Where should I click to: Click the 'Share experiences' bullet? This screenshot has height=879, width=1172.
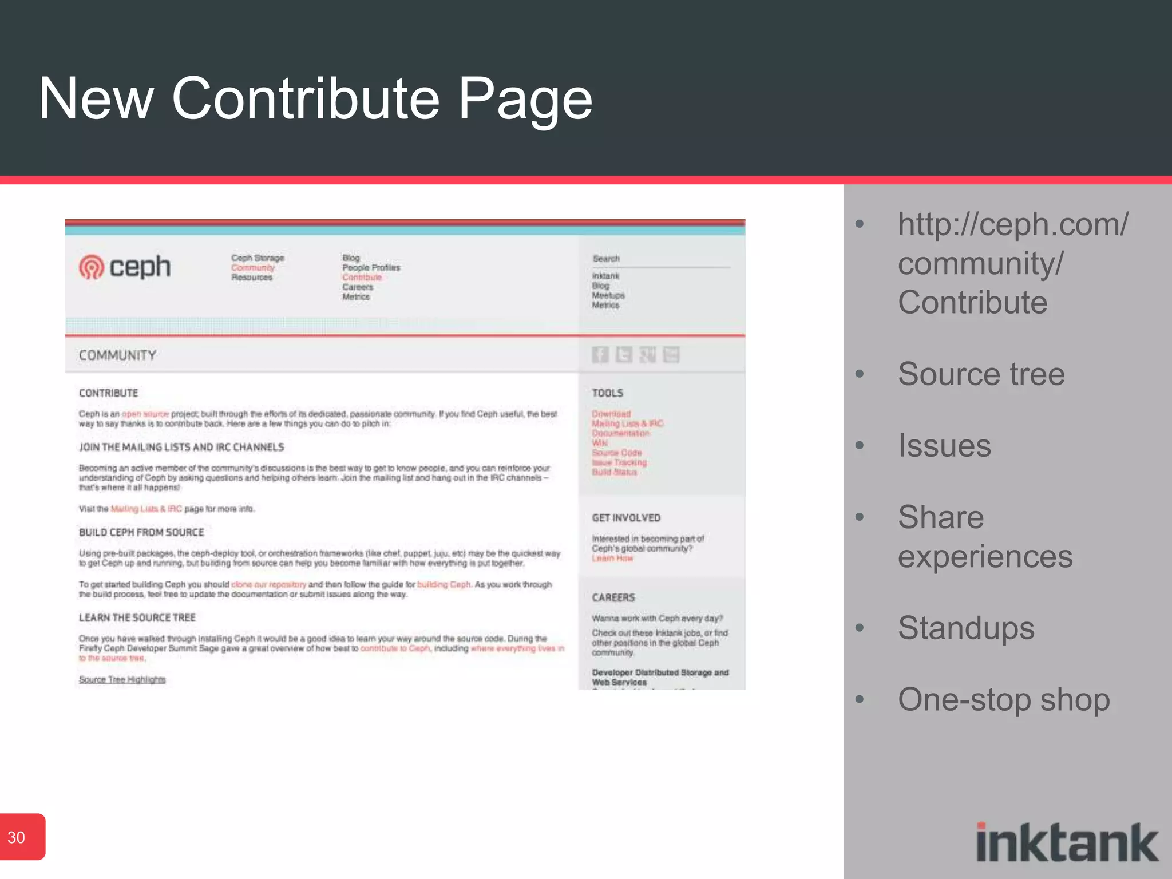click(985, 537)
